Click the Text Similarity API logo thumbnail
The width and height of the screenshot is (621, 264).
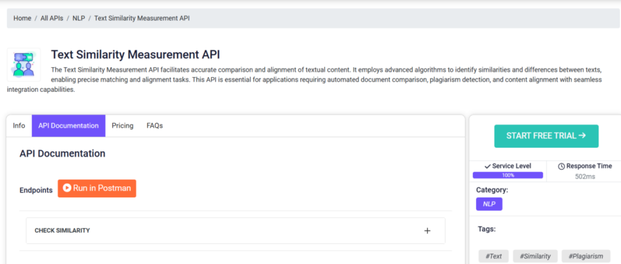[x=24, y=65]
